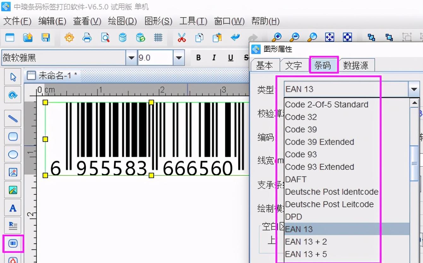Open the font name dropdown arrow
This screenshot has width=423, height=263.
tap(131, 58)
